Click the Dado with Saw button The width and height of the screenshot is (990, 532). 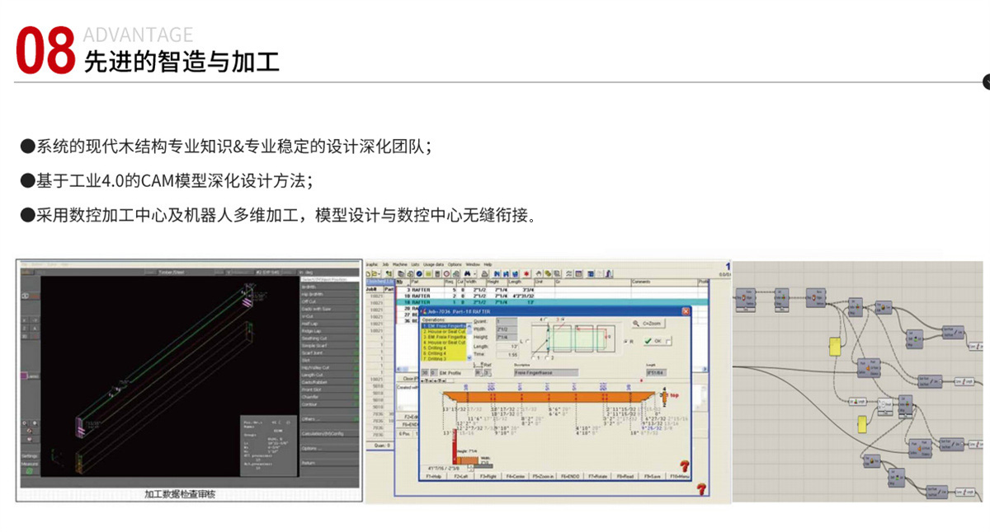coord(330,309)
